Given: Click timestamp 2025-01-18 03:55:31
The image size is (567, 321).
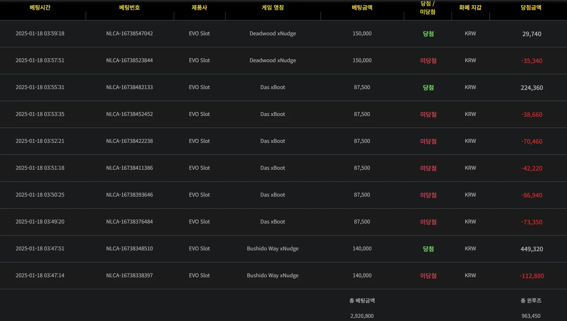Looking at the screenshot, I should [40, 87].
